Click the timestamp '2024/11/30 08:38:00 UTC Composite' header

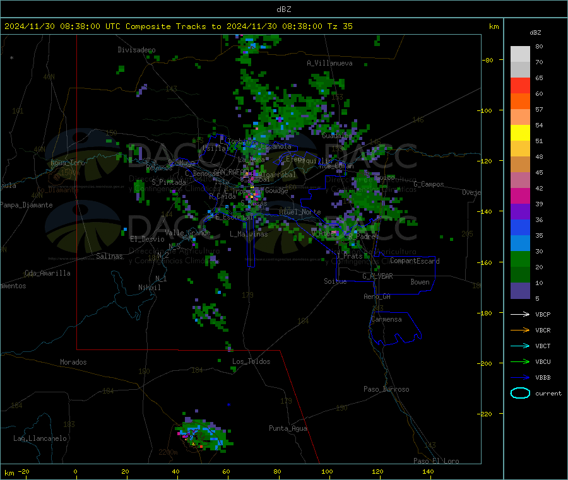87,26
